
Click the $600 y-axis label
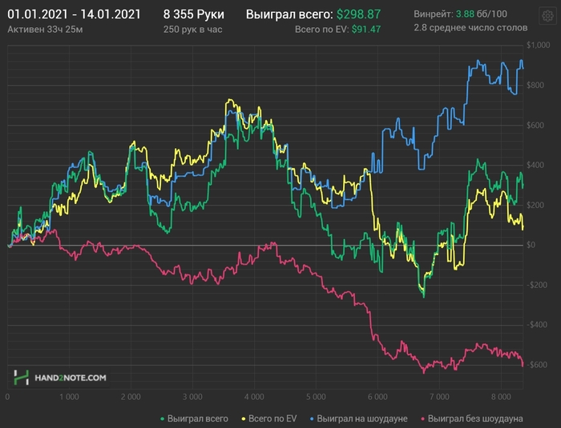(535, 125)
